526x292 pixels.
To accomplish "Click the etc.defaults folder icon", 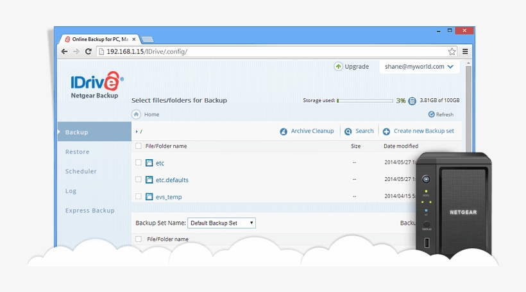I will pos(149,180).
